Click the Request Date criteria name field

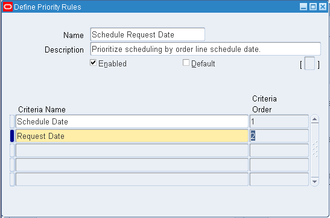tap(132, 136)
